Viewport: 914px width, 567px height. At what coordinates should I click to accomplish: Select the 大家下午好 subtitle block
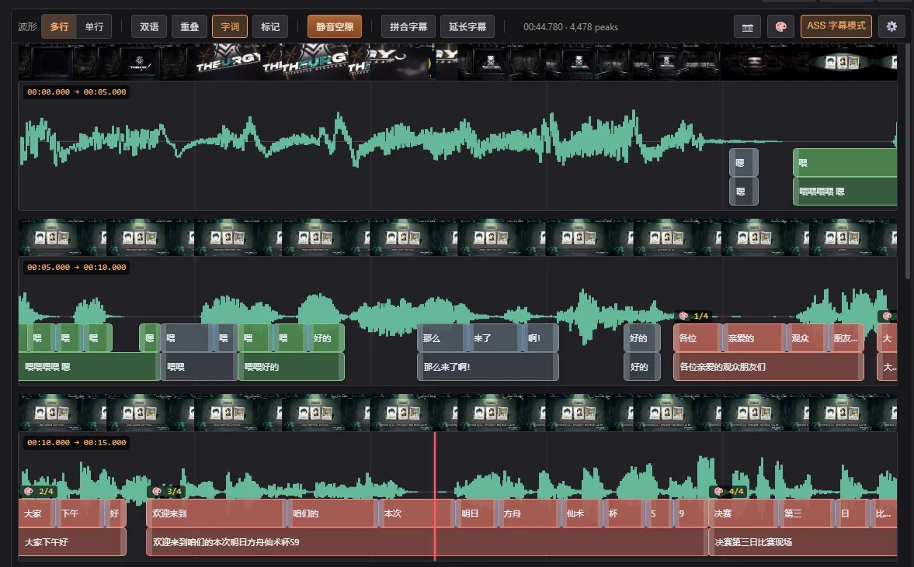click(72, 542)
